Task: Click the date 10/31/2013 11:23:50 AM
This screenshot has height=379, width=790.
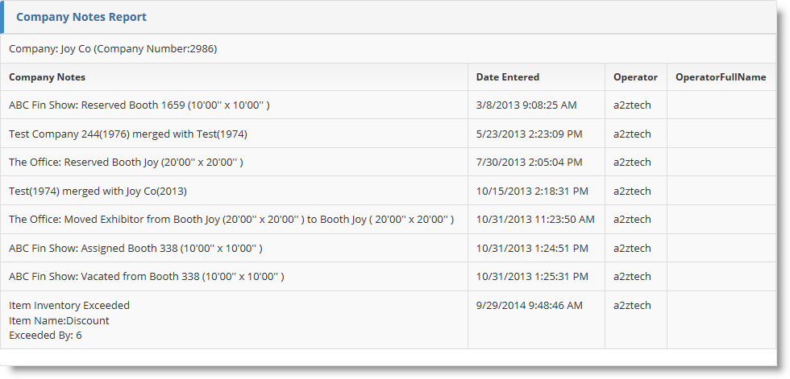Action: click(x=535, y=219)
